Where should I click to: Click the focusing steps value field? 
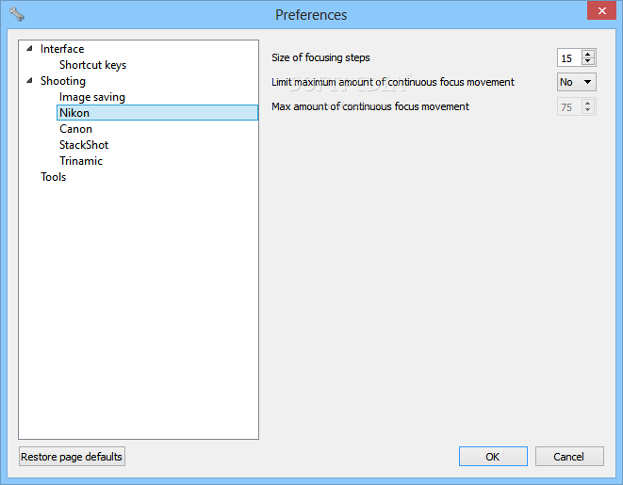[x=569, y=58]
